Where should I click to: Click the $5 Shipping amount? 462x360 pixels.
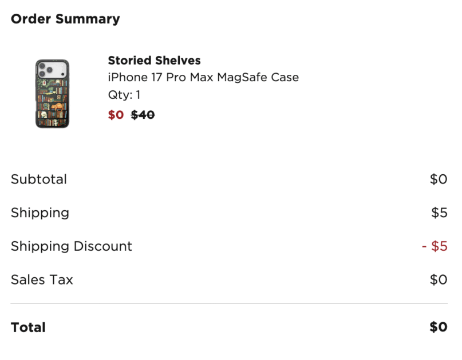439,213
